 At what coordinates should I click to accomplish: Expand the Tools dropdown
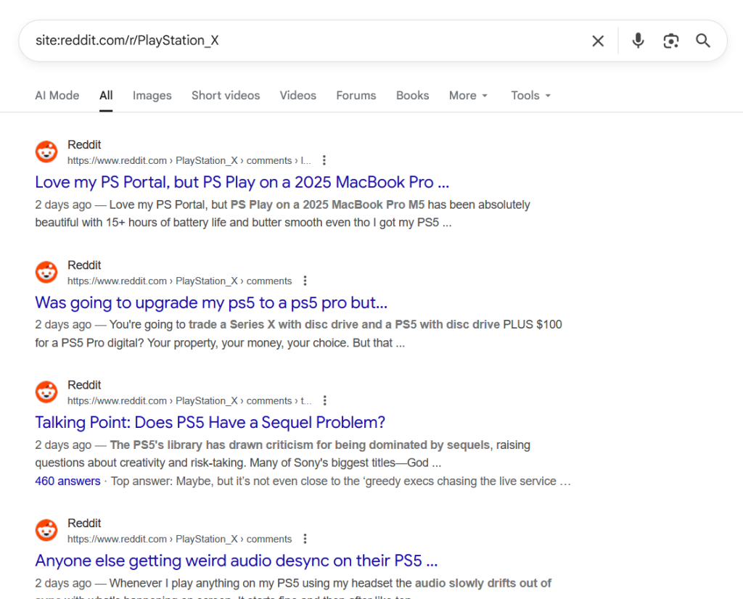pyautogui.click(x=530, y=96)
